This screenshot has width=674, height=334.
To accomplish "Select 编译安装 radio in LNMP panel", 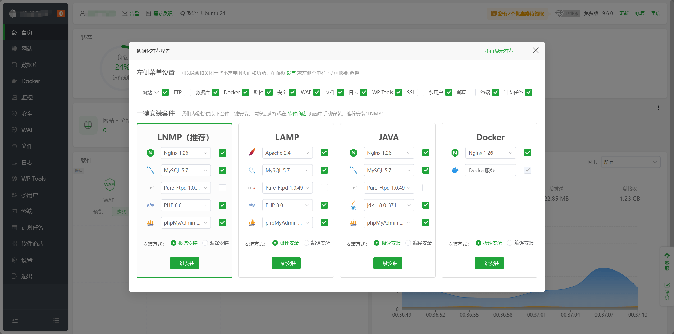I will point(205,243).
